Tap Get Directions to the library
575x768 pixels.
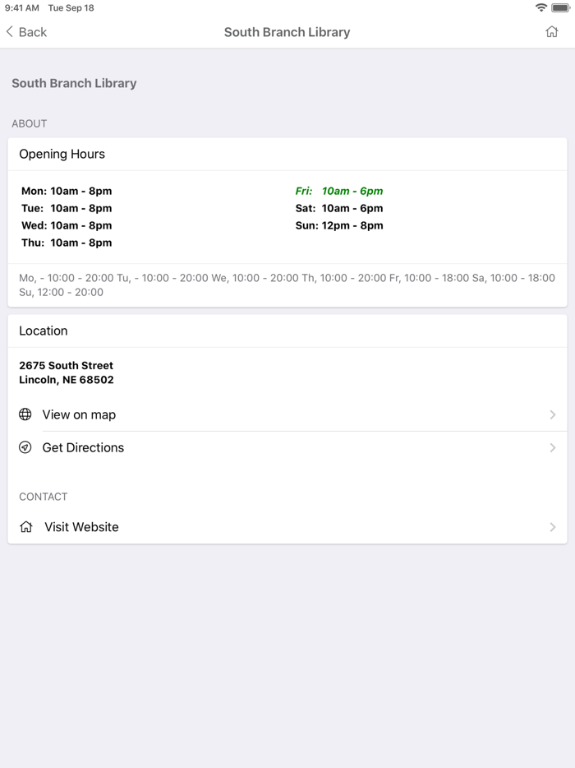pos(83,447)
